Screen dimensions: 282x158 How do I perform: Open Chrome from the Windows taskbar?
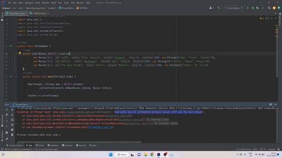tap(152, 154)
